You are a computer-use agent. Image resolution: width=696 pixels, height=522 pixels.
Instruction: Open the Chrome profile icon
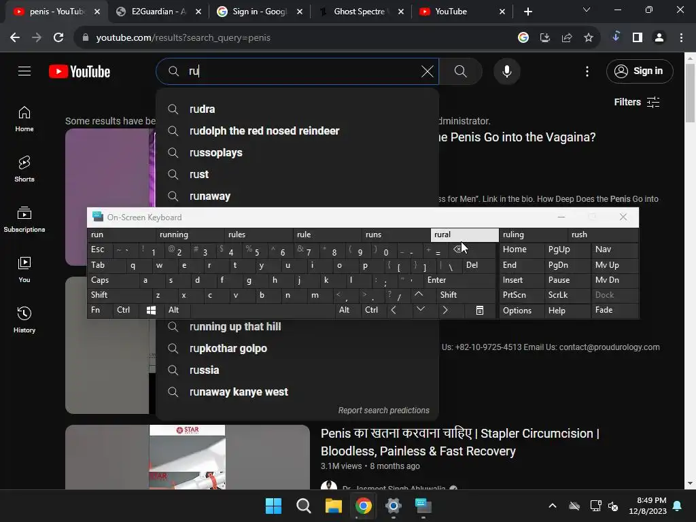[659, 38]
